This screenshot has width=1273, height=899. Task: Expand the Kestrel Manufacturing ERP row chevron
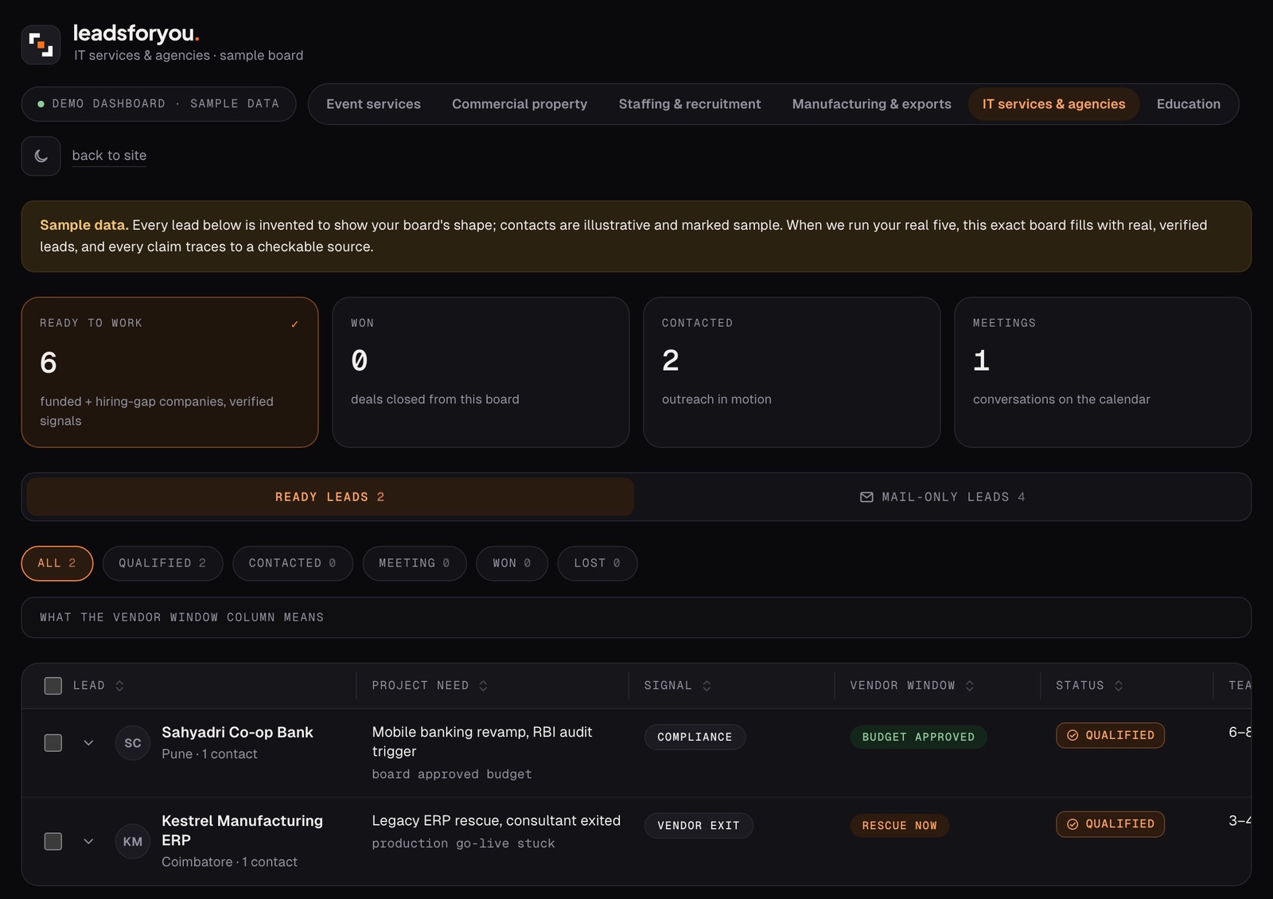[88, 842]
